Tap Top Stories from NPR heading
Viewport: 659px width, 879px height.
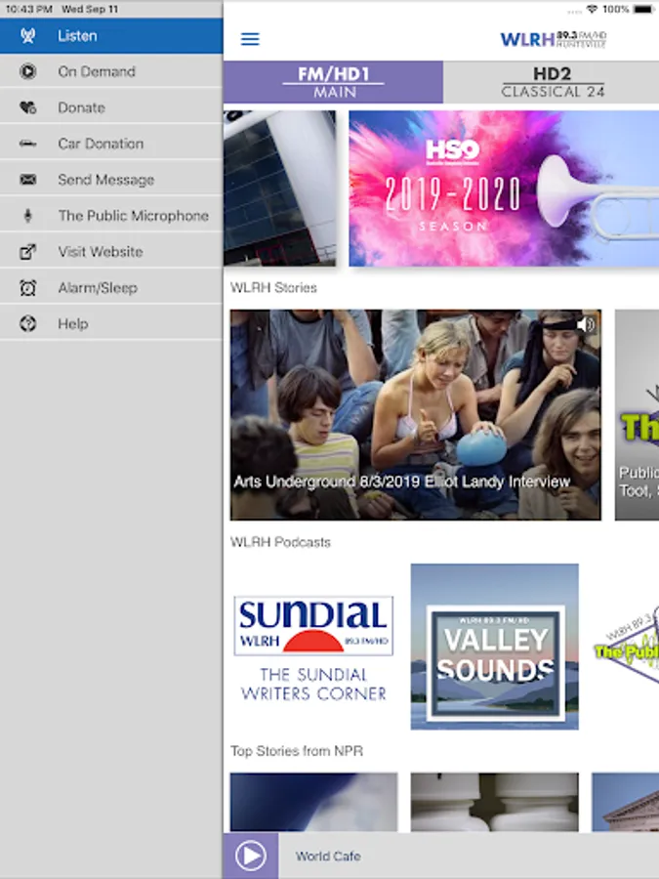click(x=297, y=751)
